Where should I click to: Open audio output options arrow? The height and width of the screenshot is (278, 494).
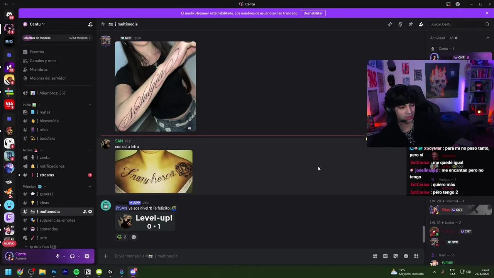coord(78,256)
